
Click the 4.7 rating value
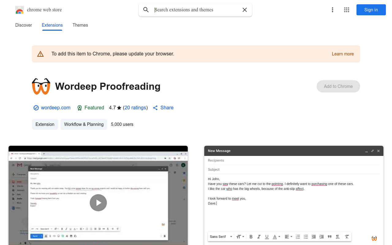click(112, 108)
